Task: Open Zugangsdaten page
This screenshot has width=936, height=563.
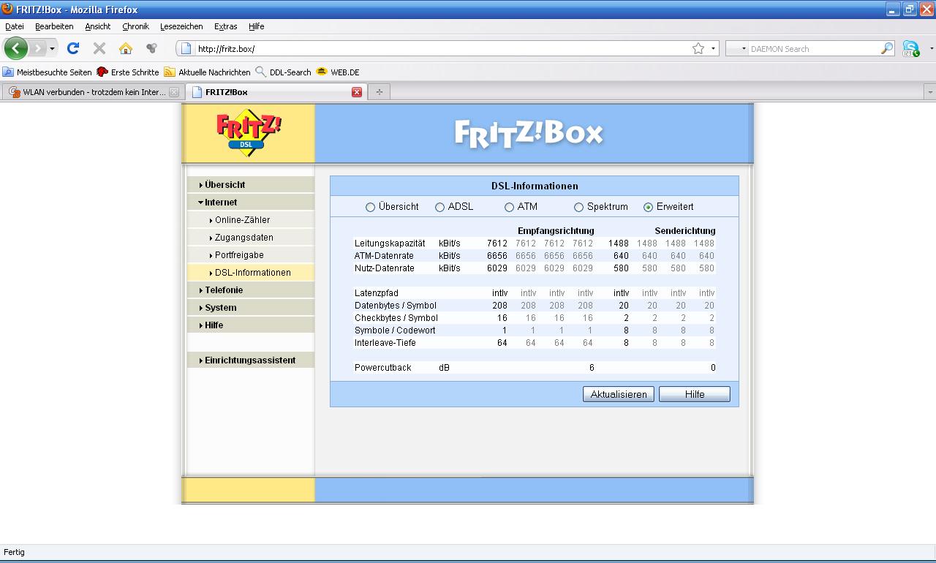Action: (251, 238)
